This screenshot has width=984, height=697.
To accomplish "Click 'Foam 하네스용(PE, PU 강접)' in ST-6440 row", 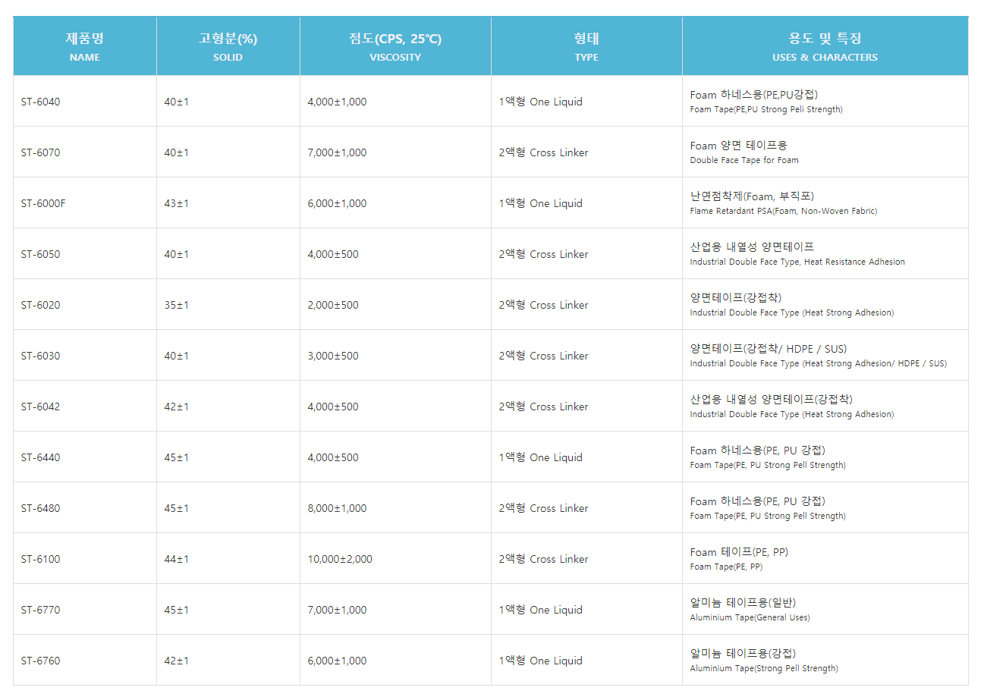I will [757, 451].
